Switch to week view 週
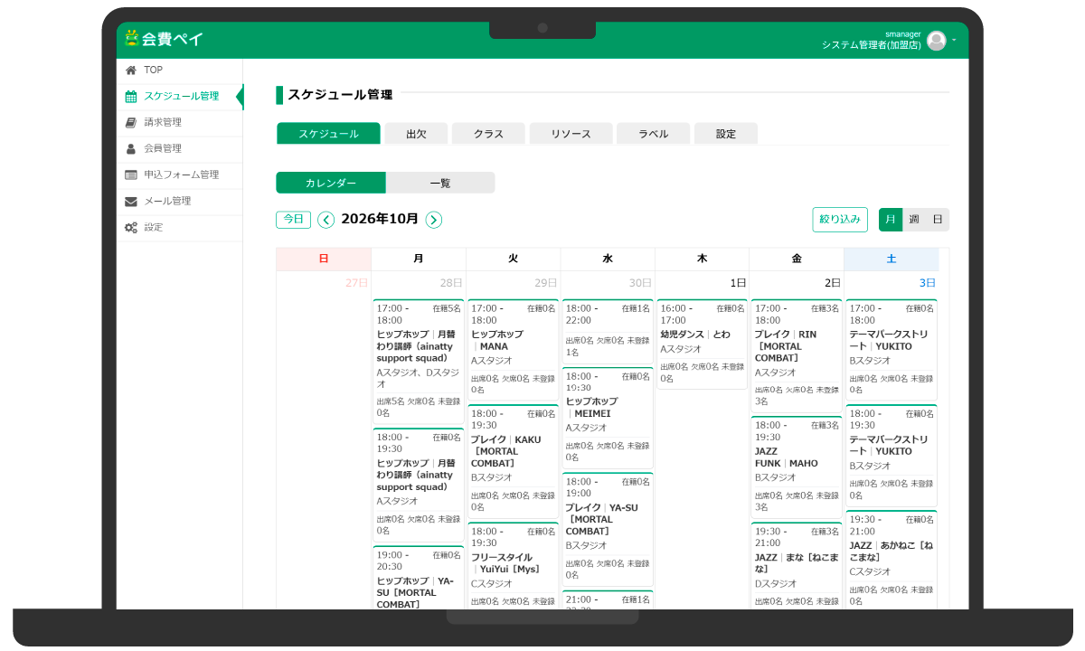The width and height of the screenshot is (1085, 651). point(914,220)
